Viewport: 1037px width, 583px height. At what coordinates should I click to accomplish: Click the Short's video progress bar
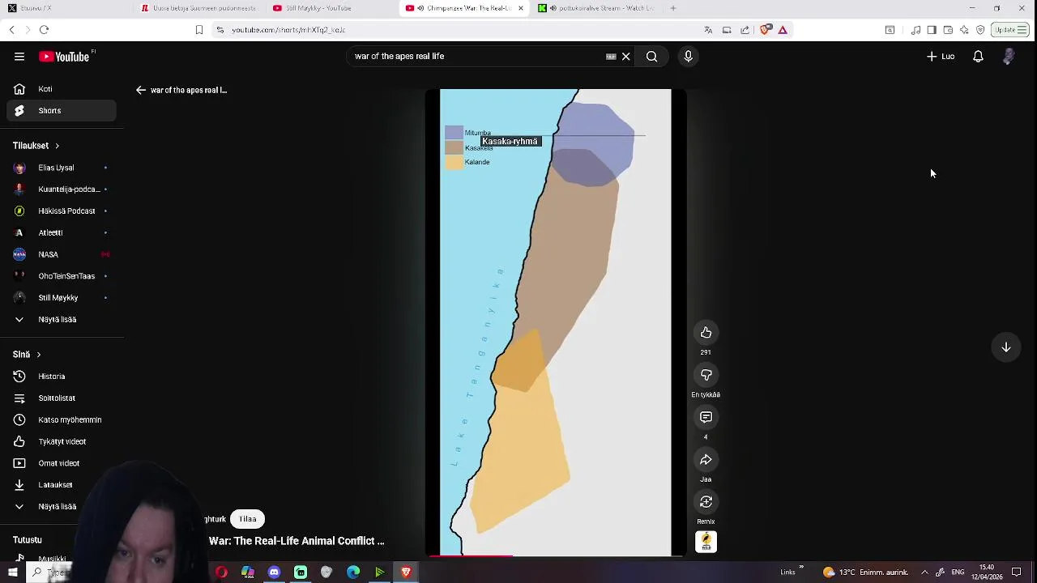[x=556, y=555]
